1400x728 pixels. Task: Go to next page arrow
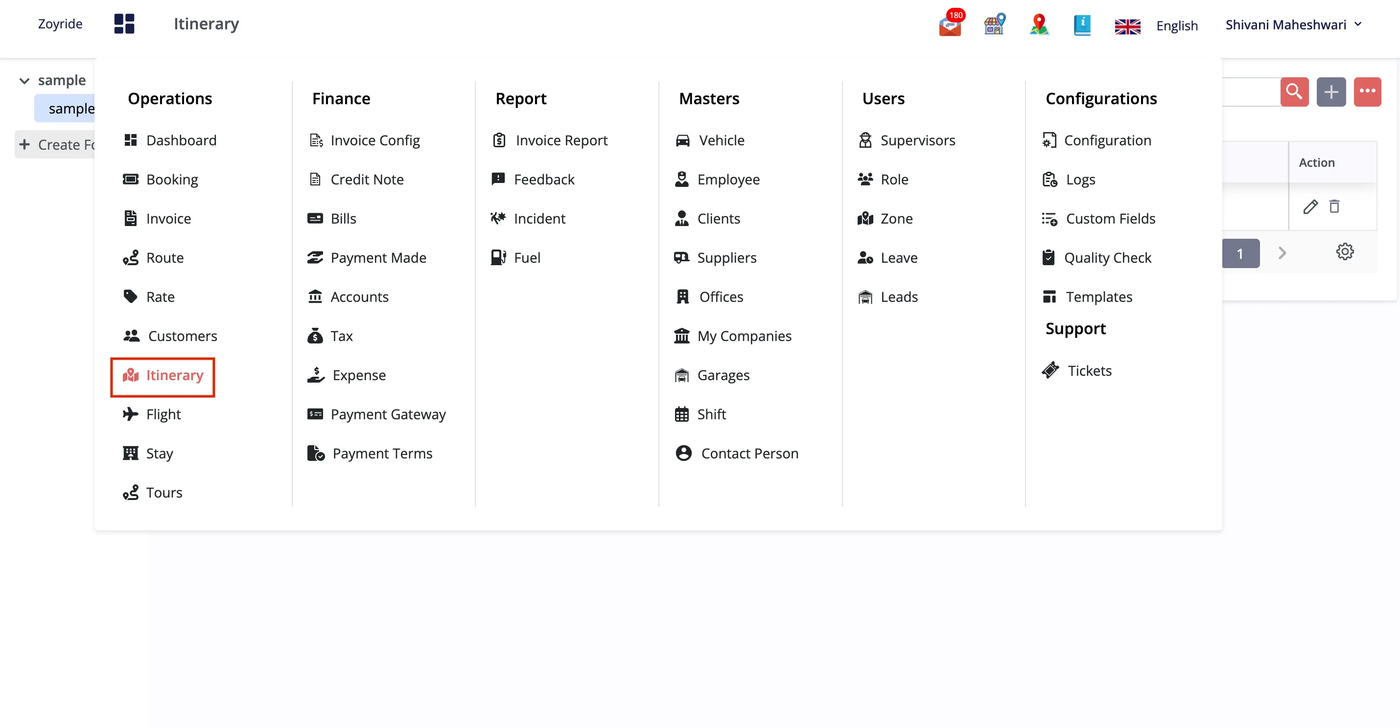[1282, 253]
